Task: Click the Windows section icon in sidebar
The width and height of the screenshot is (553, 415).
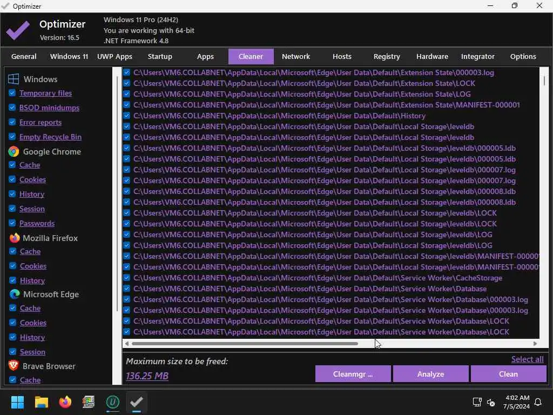Action: [14, 79]
